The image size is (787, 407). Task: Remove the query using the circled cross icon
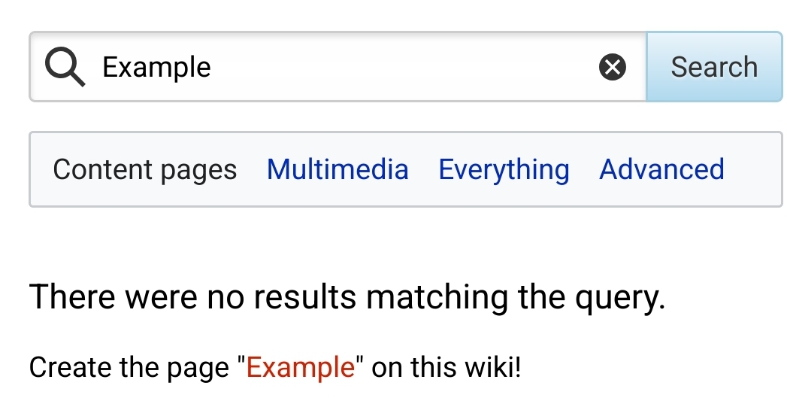tap(613, 67)
